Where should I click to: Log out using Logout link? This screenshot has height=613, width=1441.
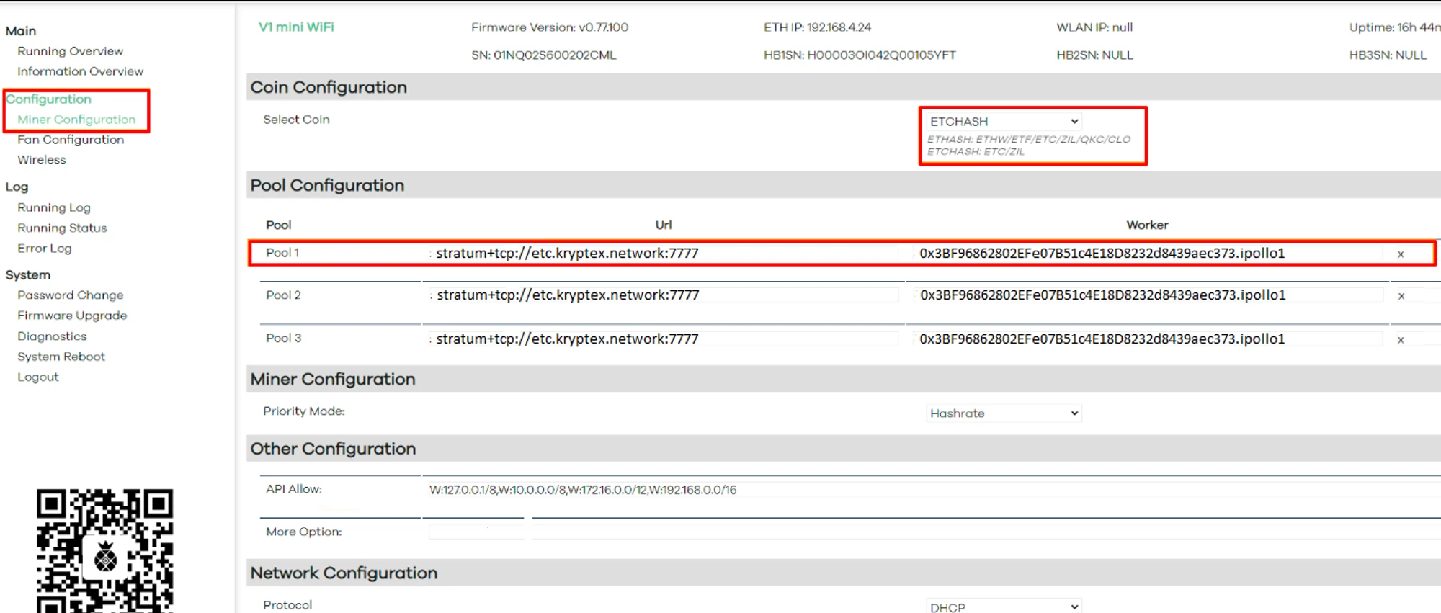coord(38,377)
